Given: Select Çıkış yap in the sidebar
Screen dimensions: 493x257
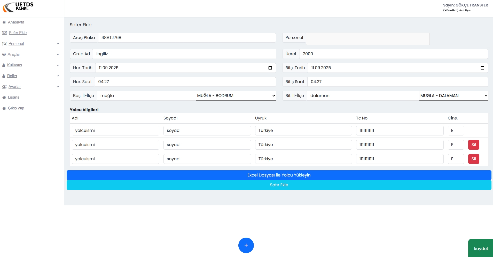Looking at the screenshot, I should click(16, 108).
